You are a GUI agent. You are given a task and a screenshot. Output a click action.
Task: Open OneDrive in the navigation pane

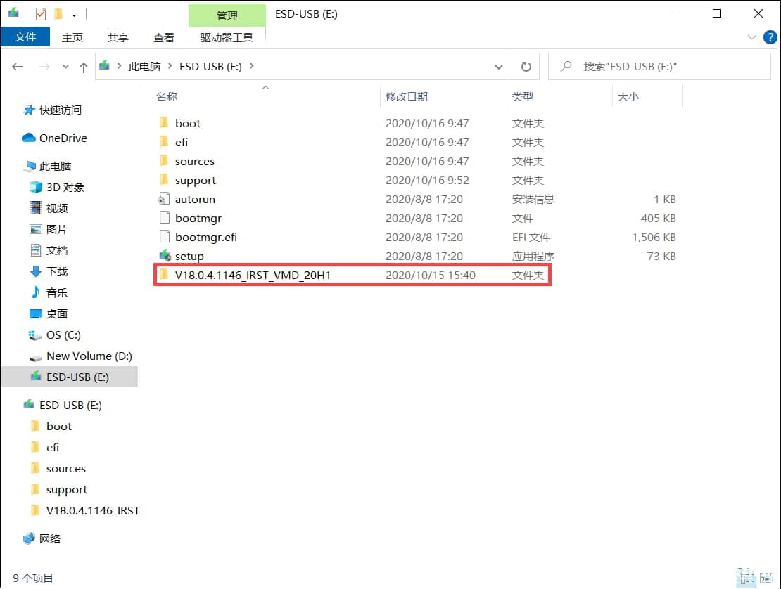(63, 138)
